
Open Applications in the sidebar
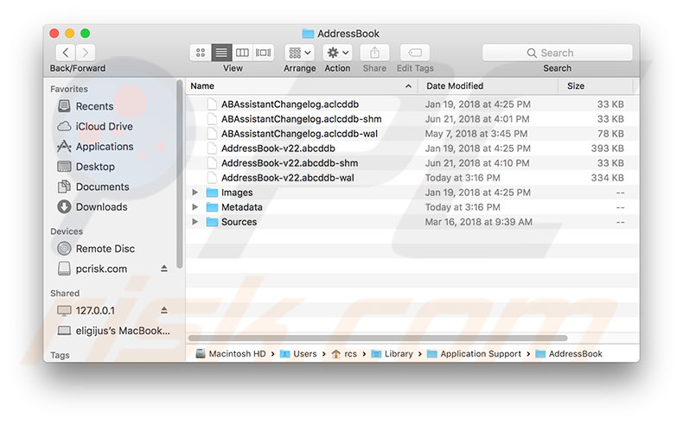[x=95, y=147]
